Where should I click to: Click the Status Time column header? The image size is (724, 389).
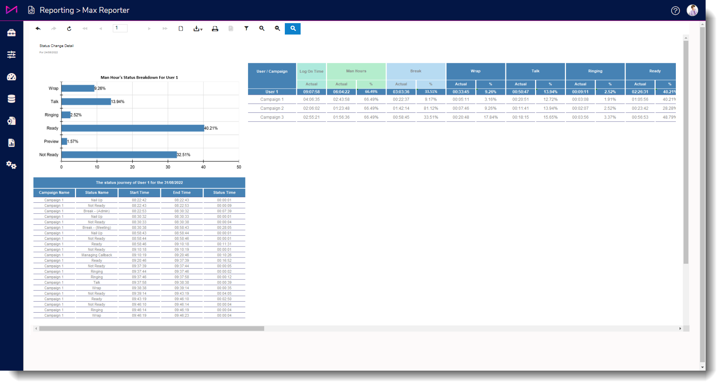point(224,192)
